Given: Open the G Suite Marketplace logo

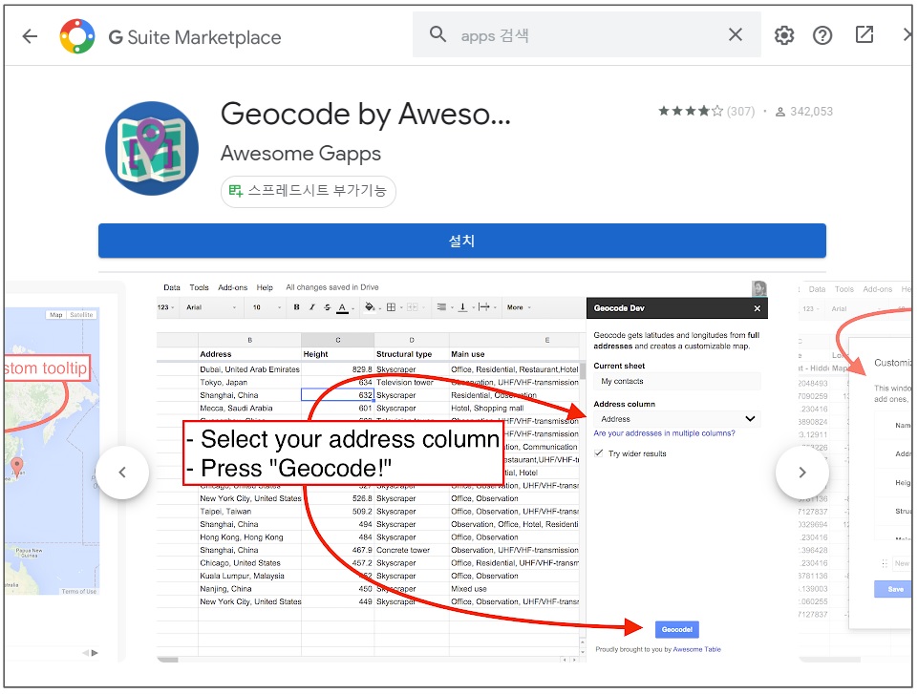Looking at the screenshot, I should coord(77,36).
